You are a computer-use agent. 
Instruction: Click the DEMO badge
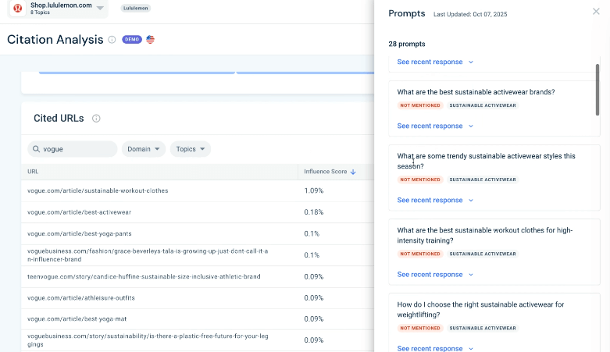click(132, 40)
